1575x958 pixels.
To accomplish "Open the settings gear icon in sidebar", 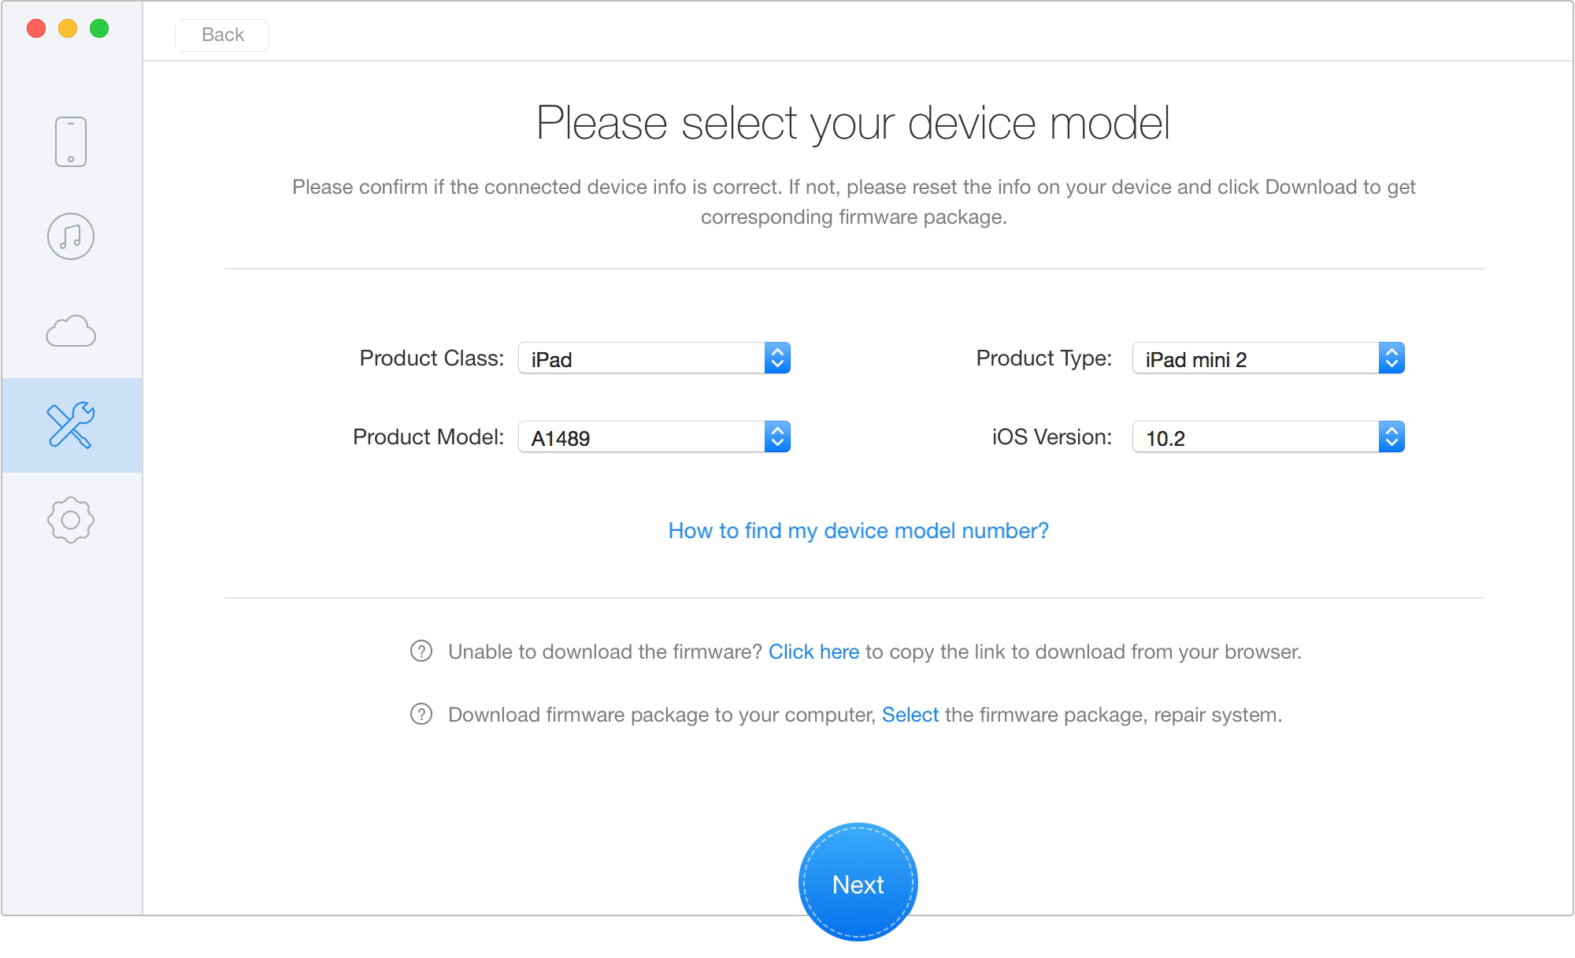I will click(x=71, y=520).
